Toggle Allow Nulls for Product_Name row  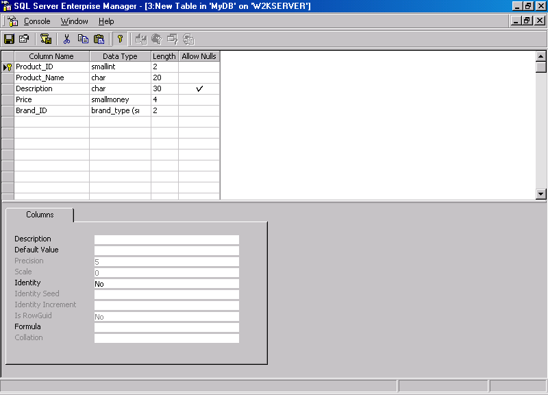pyautogui.click(x=199, y=77)
